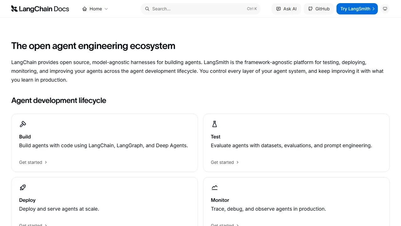This screenshot has height=226, width=401.
Task: Open Get started in the Build card
Action: point(33,162)
